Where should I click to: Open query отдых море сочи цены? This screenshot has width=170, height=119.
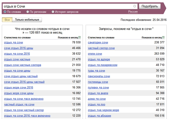coord(19,93)
